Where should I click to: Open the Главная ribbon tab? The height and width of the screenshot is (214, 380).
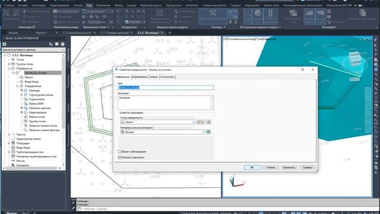click(x=9, y=5)
